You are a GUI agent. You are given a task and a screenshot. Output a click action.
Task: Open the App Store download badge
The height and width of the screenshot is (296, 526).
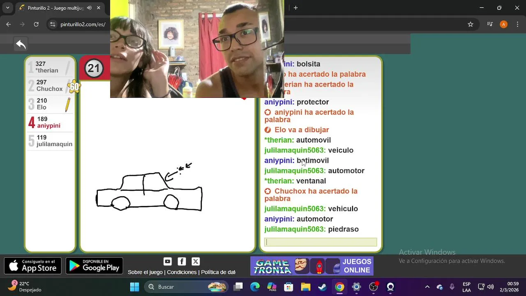click(x=33, y=266)
